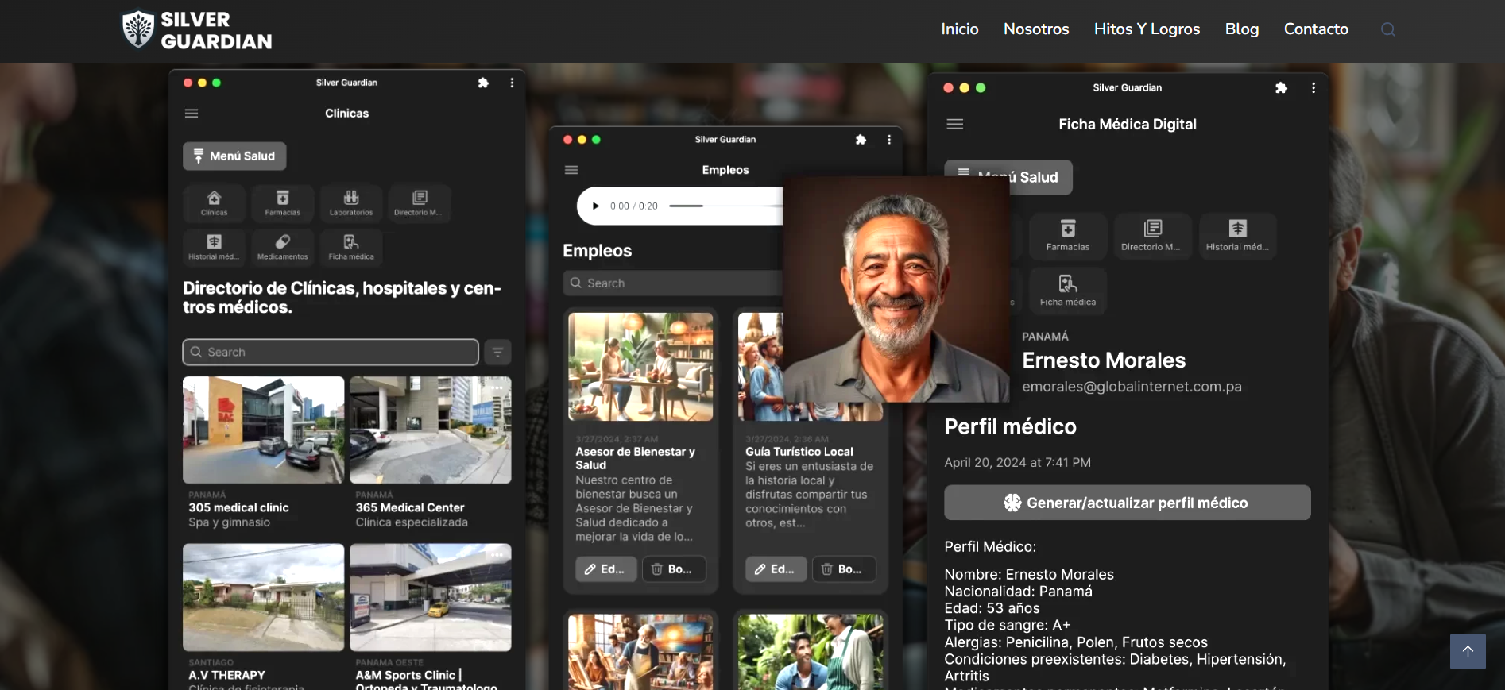Select the Medicamentos icon in Clinicas window
Viewport: 1505px width, 690px height.
(282, 248)
